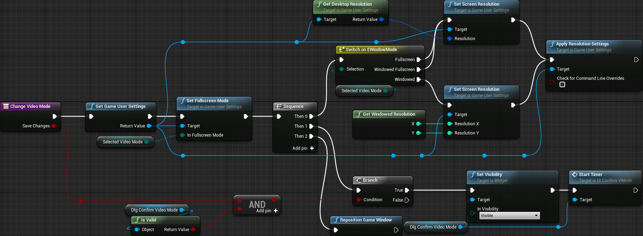The height and width of the screenshot is (236, 643).
Task: Select the Reposition Game Window node header
Action: (x=366, y=220)
